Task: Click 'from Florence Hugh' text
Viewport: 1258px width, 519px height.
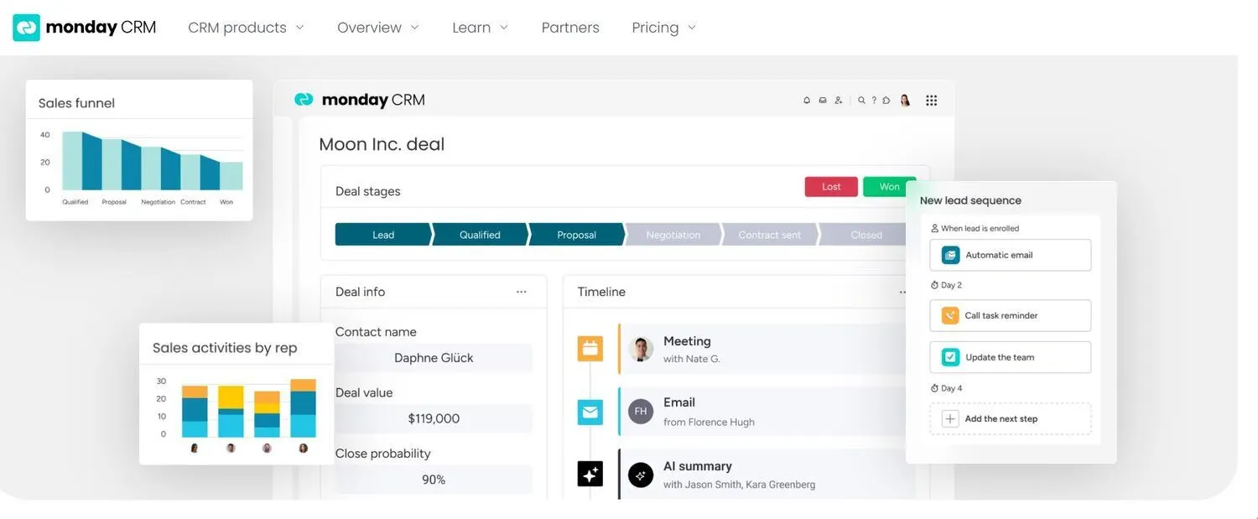Action: pos(709,423)
